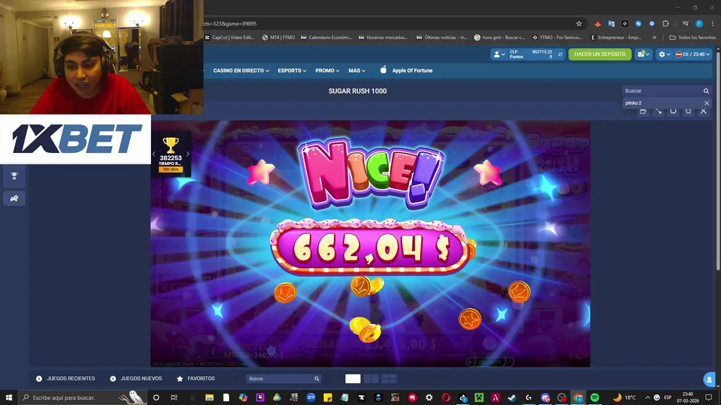Open the media controls music-note icon
721x405 pixels.
click(x=686, y=24)
